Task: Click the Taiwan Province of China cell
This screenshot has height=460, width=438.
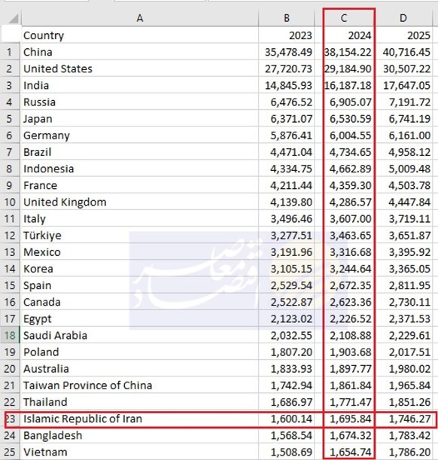Action: point(140,385)
